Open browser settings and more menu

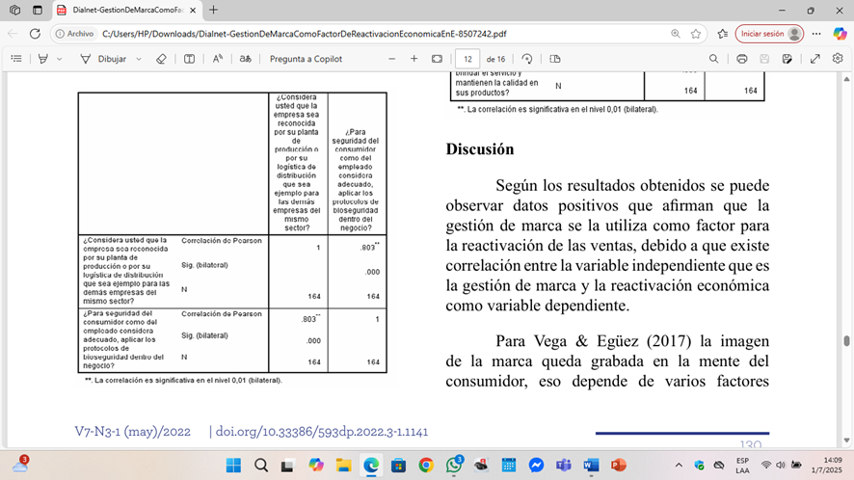[x=815, y=34]
